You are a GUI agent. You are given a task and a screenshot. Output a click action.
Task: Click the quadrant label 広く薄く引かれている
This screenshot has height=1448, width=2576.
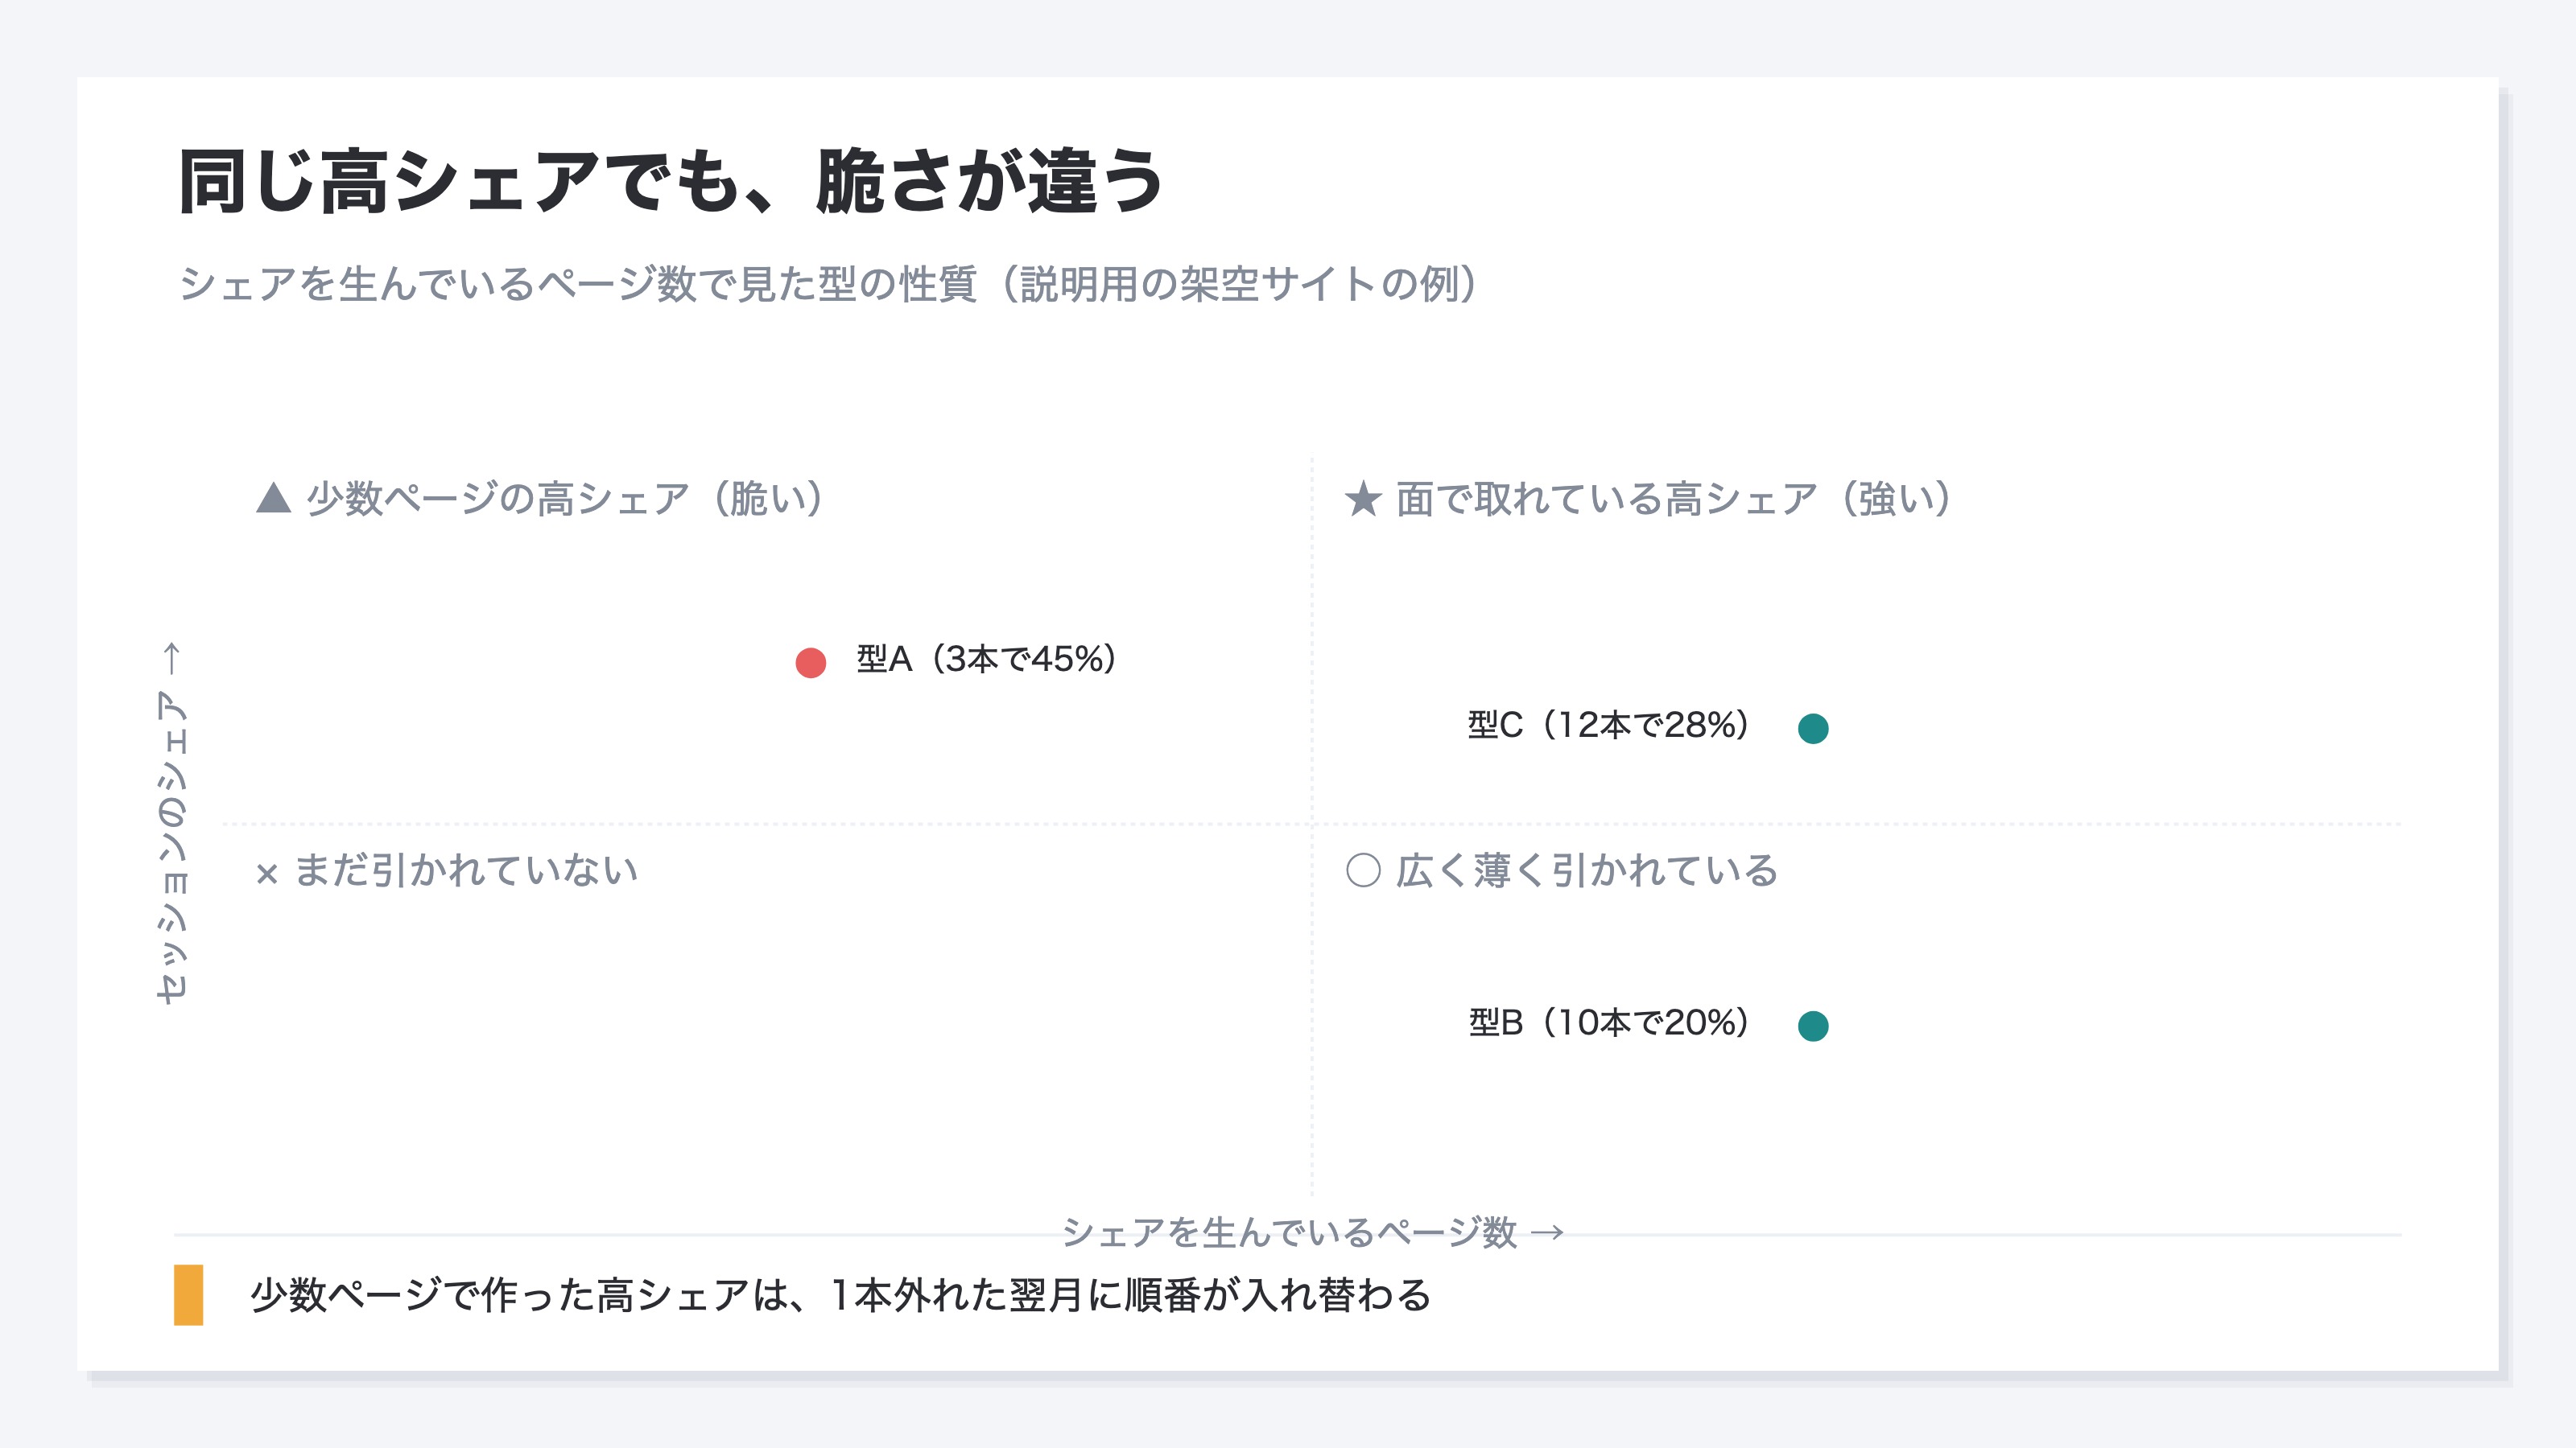pos(1587,870)
